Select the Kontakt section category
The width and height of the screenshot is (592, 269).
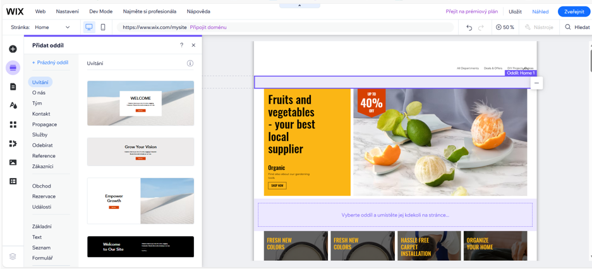(x=41, y=114)
